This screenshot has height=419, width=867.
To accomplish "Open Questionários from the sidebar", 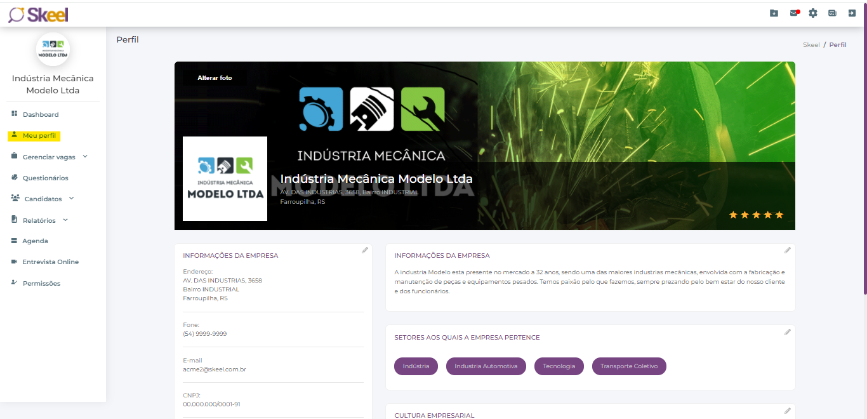I will 45,178.
